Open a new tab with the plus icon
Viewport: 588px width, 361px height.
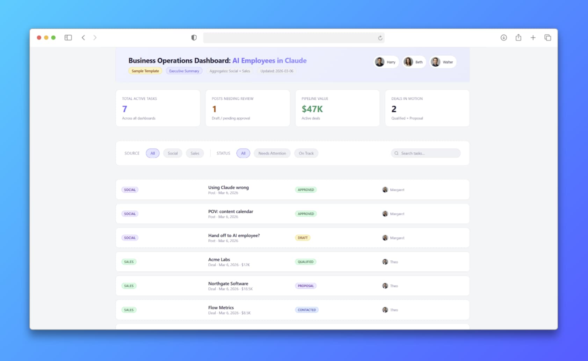tap(533, 38)
